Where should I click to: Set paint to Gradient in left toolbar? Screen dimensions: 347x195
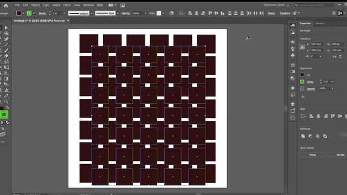2,122
